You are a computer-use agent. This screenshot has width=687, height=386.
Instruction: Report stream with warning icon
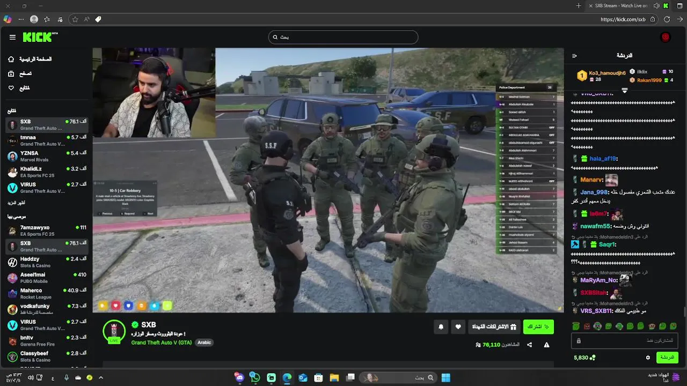pyautogui.click(x=546, y=345)
